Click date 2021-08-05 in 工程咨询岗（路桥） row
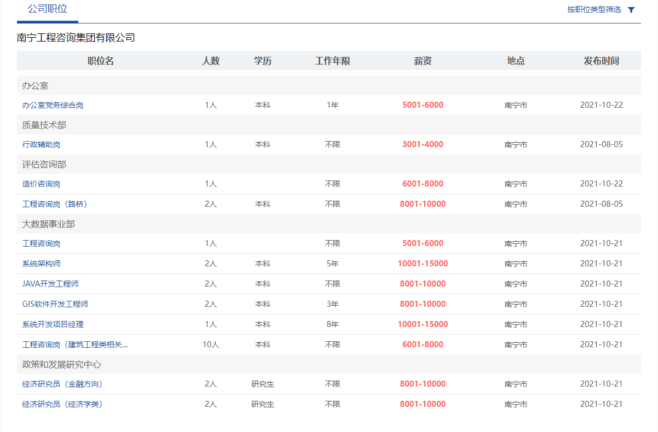The height and width of the screenshot is (432, 658). (602, 204)
